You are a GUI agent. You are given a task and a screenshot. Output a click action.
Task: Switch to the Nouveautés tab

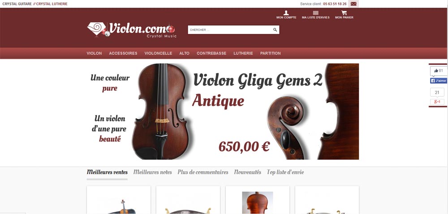247,172
